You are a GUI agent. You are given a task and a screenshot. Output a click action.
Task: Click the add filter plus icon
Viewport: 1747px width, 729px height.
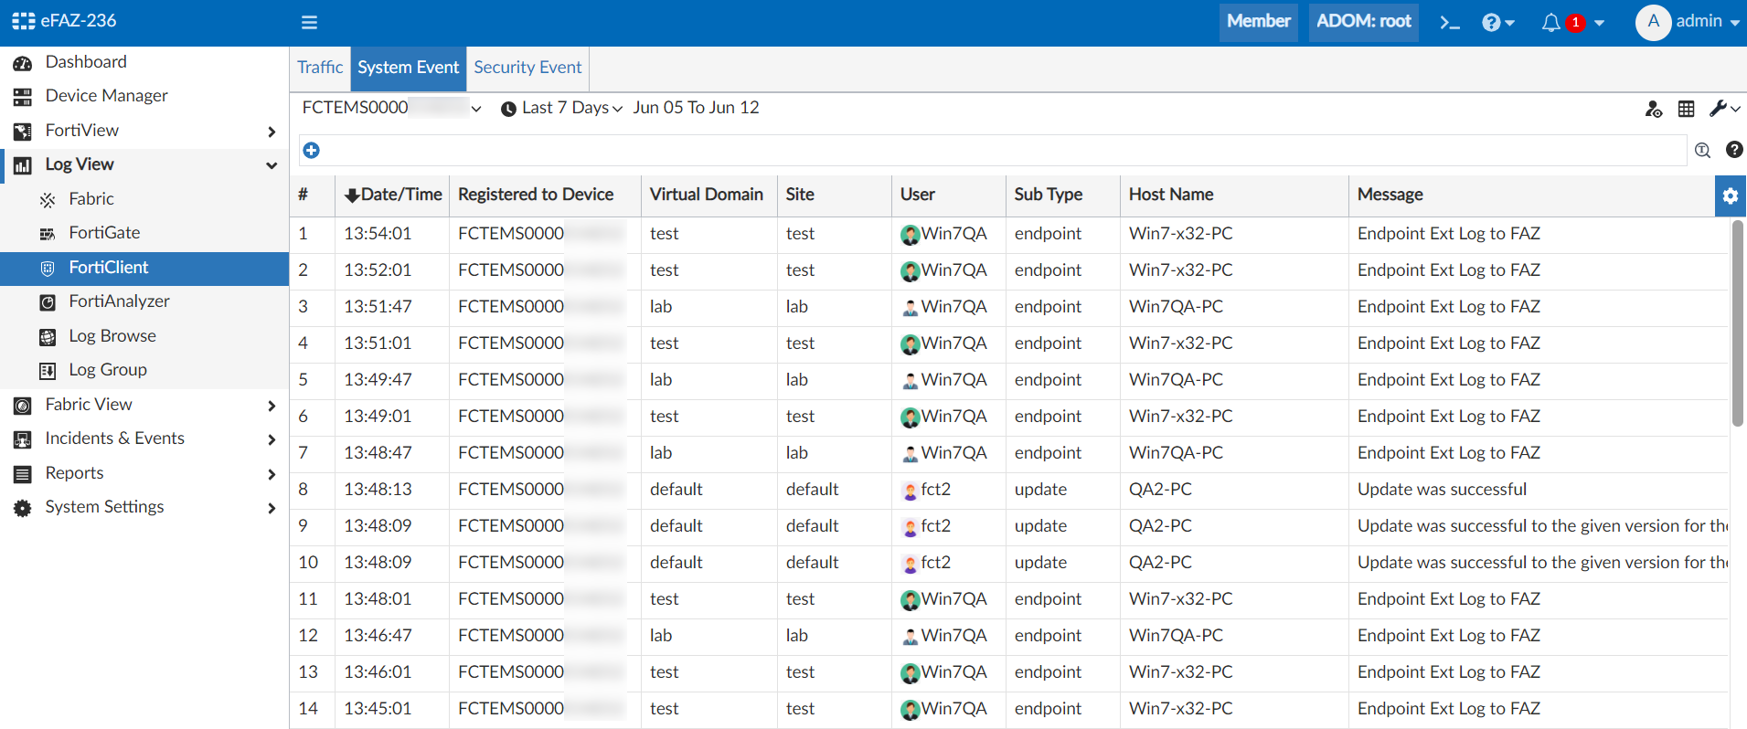(312, 150)
